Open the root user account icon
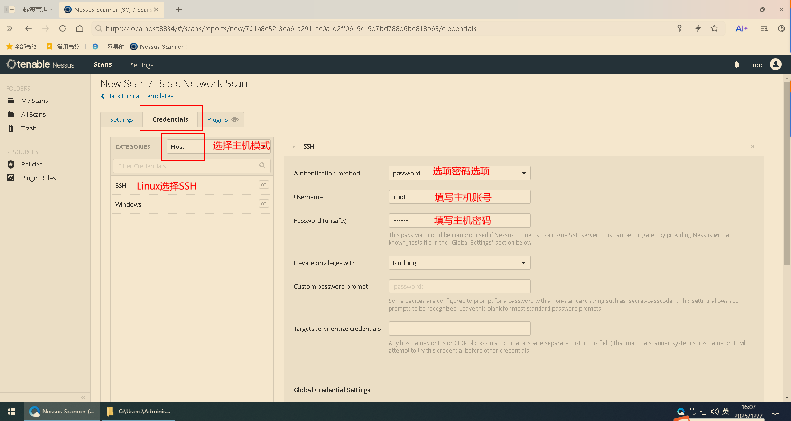The width and height of the screenshot is (791, 421). tap(775, 64)
